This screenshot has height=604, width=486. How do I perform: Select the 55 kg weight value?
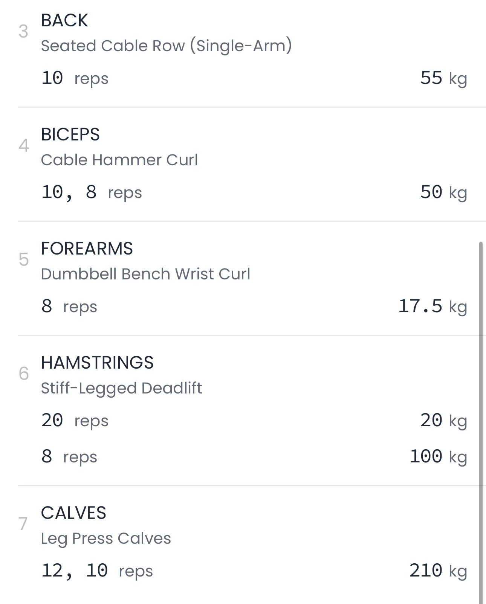click(x=443, y=78)
